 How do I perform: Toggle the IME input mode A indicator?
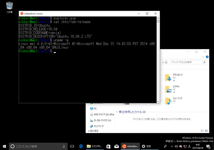pyautogui.click(x=189, y=146)
